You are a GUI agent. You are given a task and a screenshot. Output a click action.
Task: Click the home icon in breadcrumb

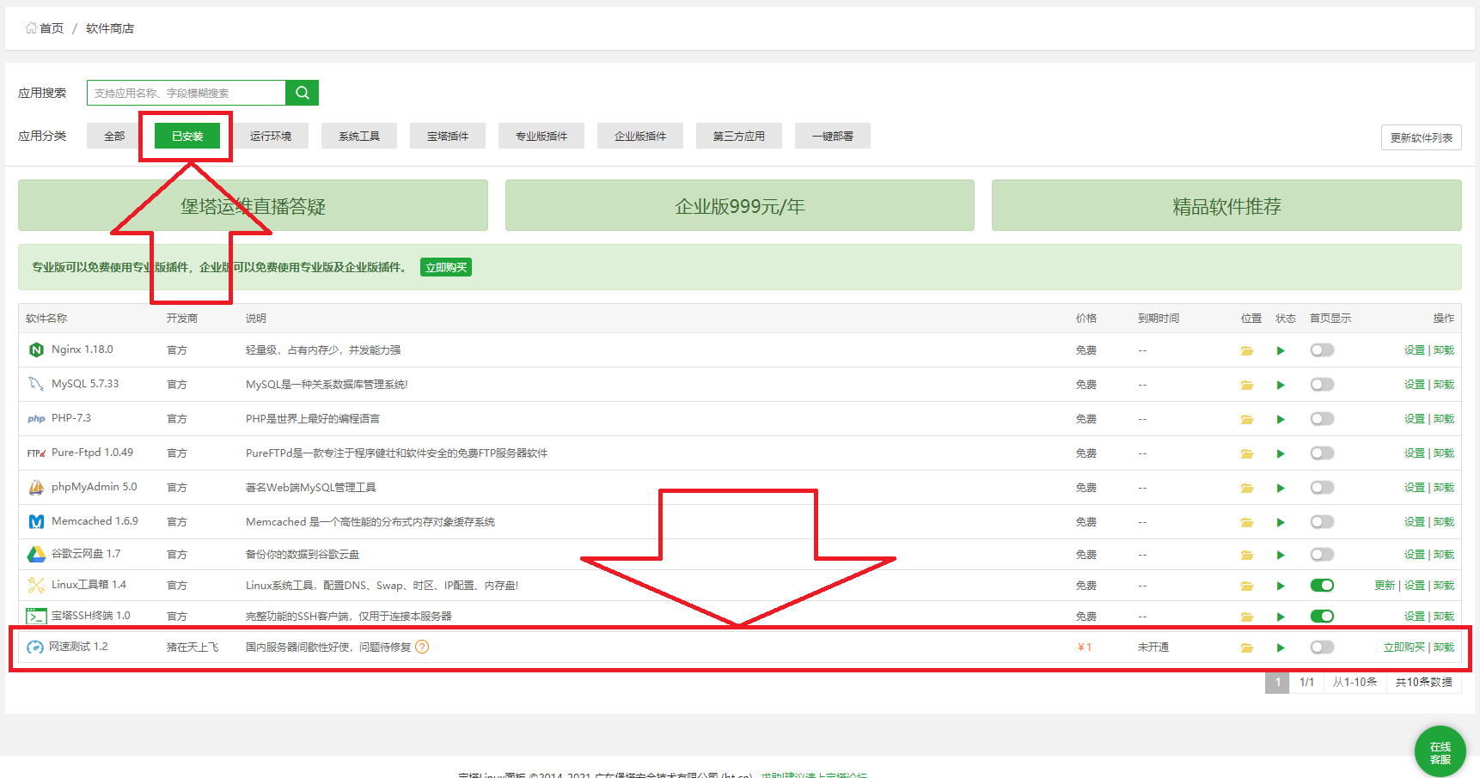31,27
